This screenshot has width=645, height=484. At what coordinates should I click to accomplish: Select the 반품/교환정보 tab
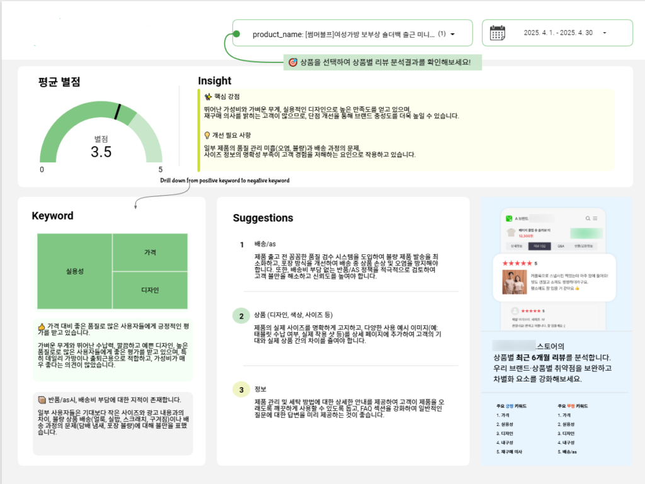tap(583, 246)
